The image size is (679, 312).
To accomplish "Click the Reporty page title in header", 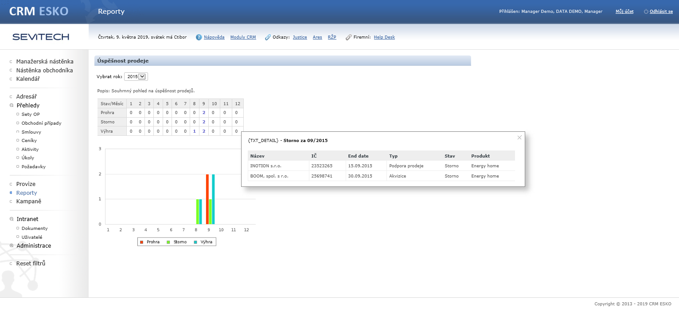I will [x=111, y=12].
